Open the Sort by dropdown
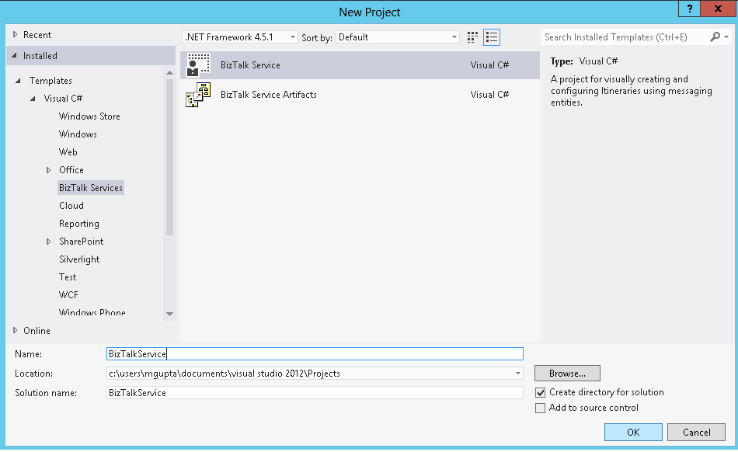Image resolution: width=738 pixels, height=452 pixels. pos(398,37)
